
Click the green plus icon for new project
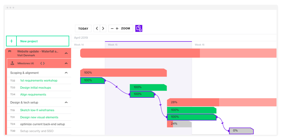click(12, 41)
